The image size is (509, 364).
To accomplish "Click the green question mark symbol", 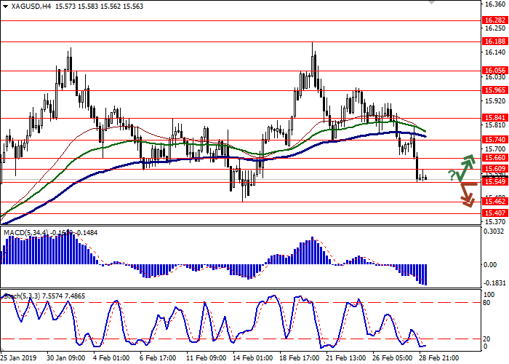I will (452, 175).
